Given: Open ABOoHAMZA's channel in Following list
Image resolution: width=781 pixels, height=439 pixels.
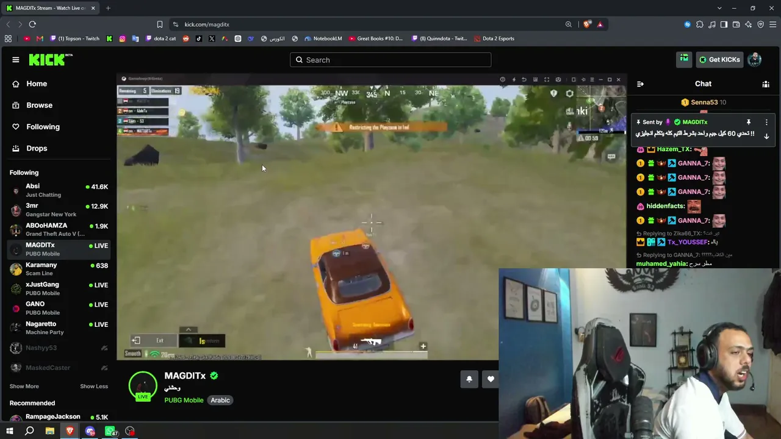Looking at the screenshot, I should click(59, 229).
